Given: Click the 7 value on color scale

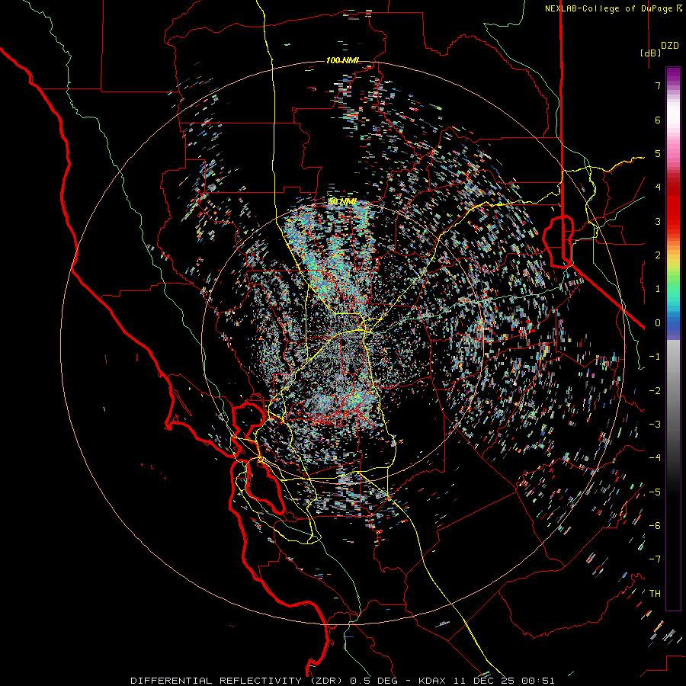Looking at the screenshot, I should point(658,85).
